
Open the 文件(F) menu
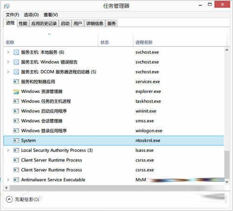[x=13, y=15]
